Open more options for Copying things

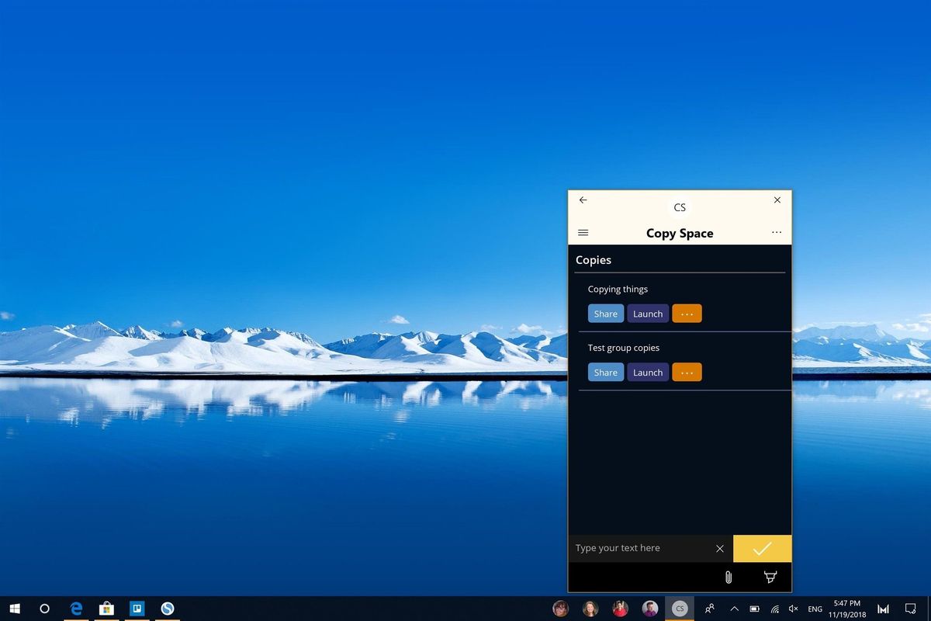[687, 313]
